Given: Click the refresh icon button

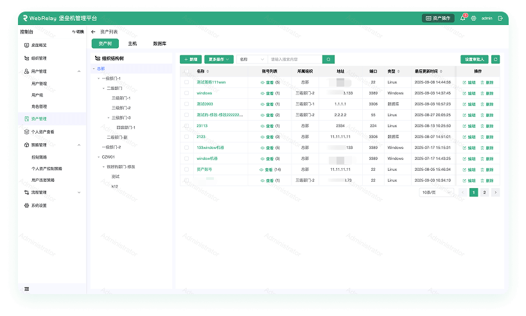Looking at the screenshot, I should 495,59.
